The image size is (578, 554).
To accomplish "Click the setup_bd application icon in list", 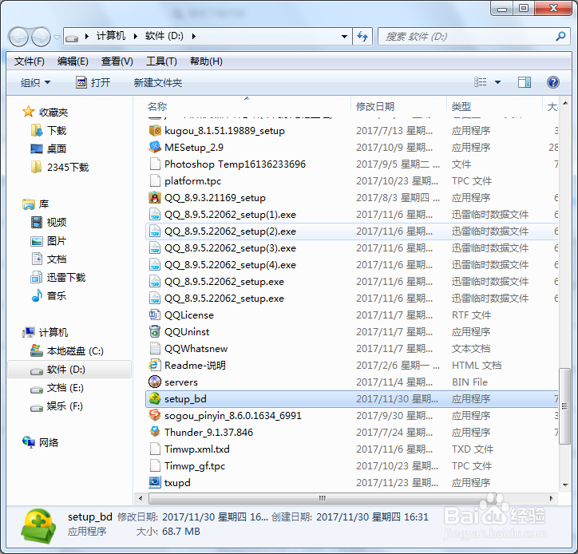I will pos(155,398).
